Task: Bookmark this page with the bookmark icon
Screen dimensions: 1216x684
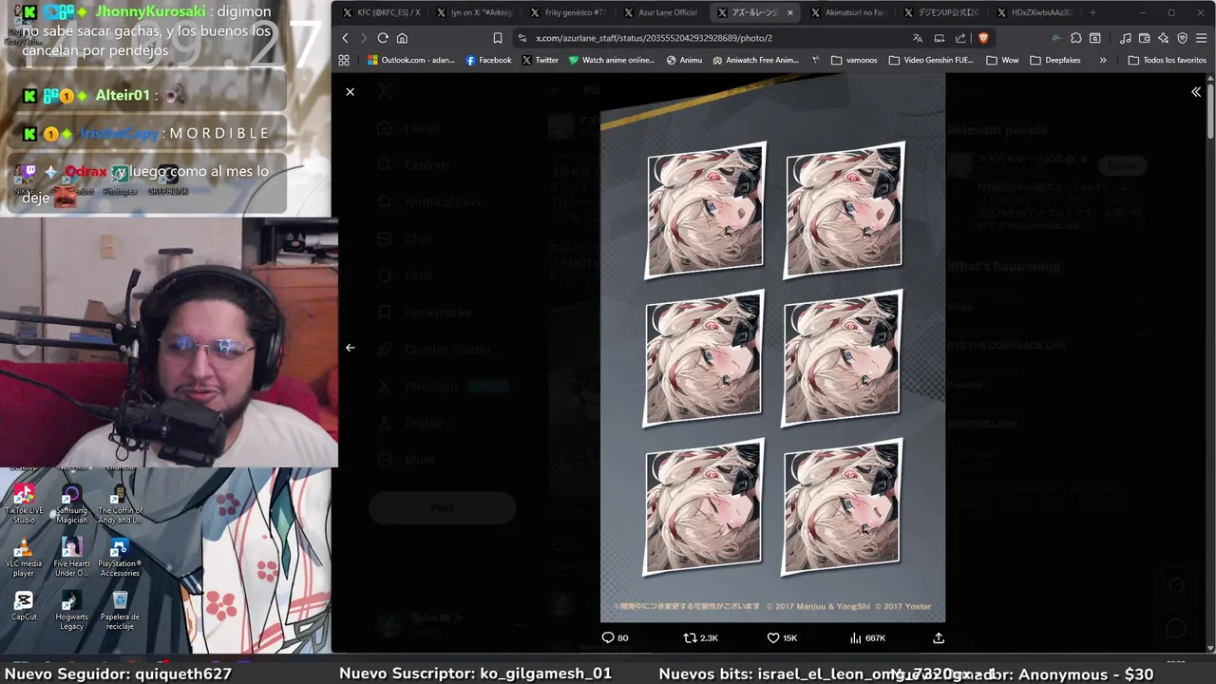Action: pos(498,38)
